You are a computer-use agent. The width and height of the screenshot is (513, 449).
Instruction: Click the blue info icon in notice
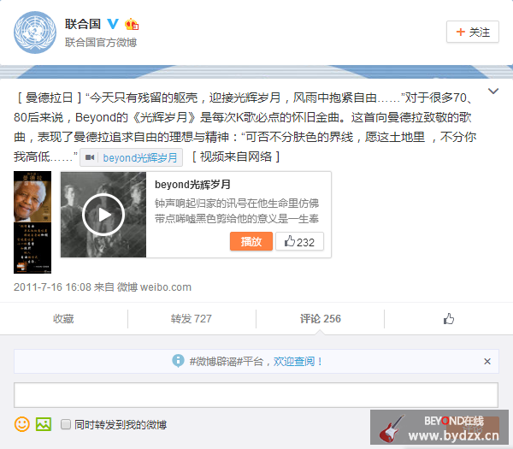pyautogui.click(x=178, y=361)
